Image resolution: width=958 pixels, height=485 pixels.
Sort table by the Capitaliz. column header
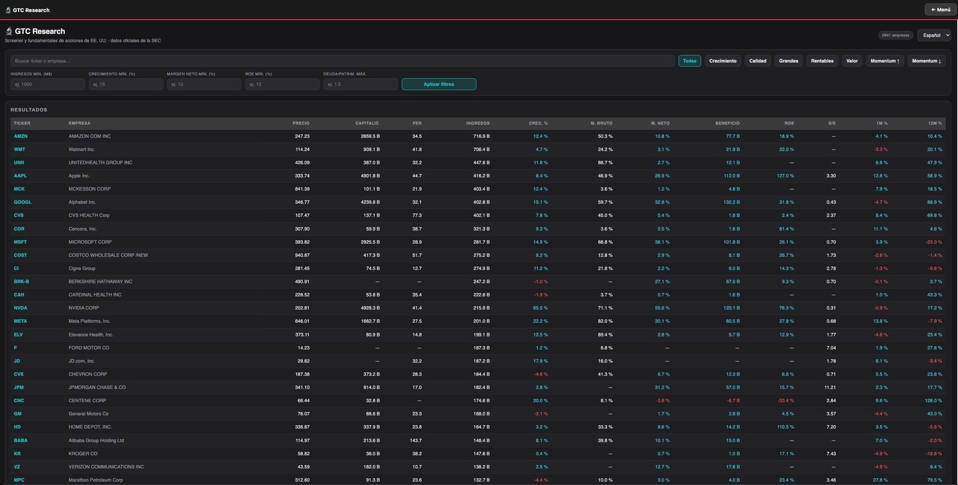[x=368, y=123]
